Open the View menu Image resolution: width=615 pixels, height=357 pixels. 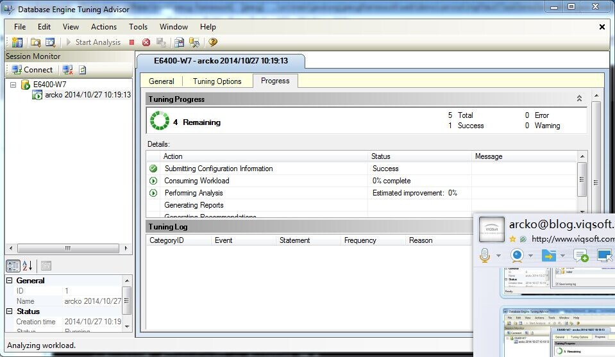click(71, 27)
